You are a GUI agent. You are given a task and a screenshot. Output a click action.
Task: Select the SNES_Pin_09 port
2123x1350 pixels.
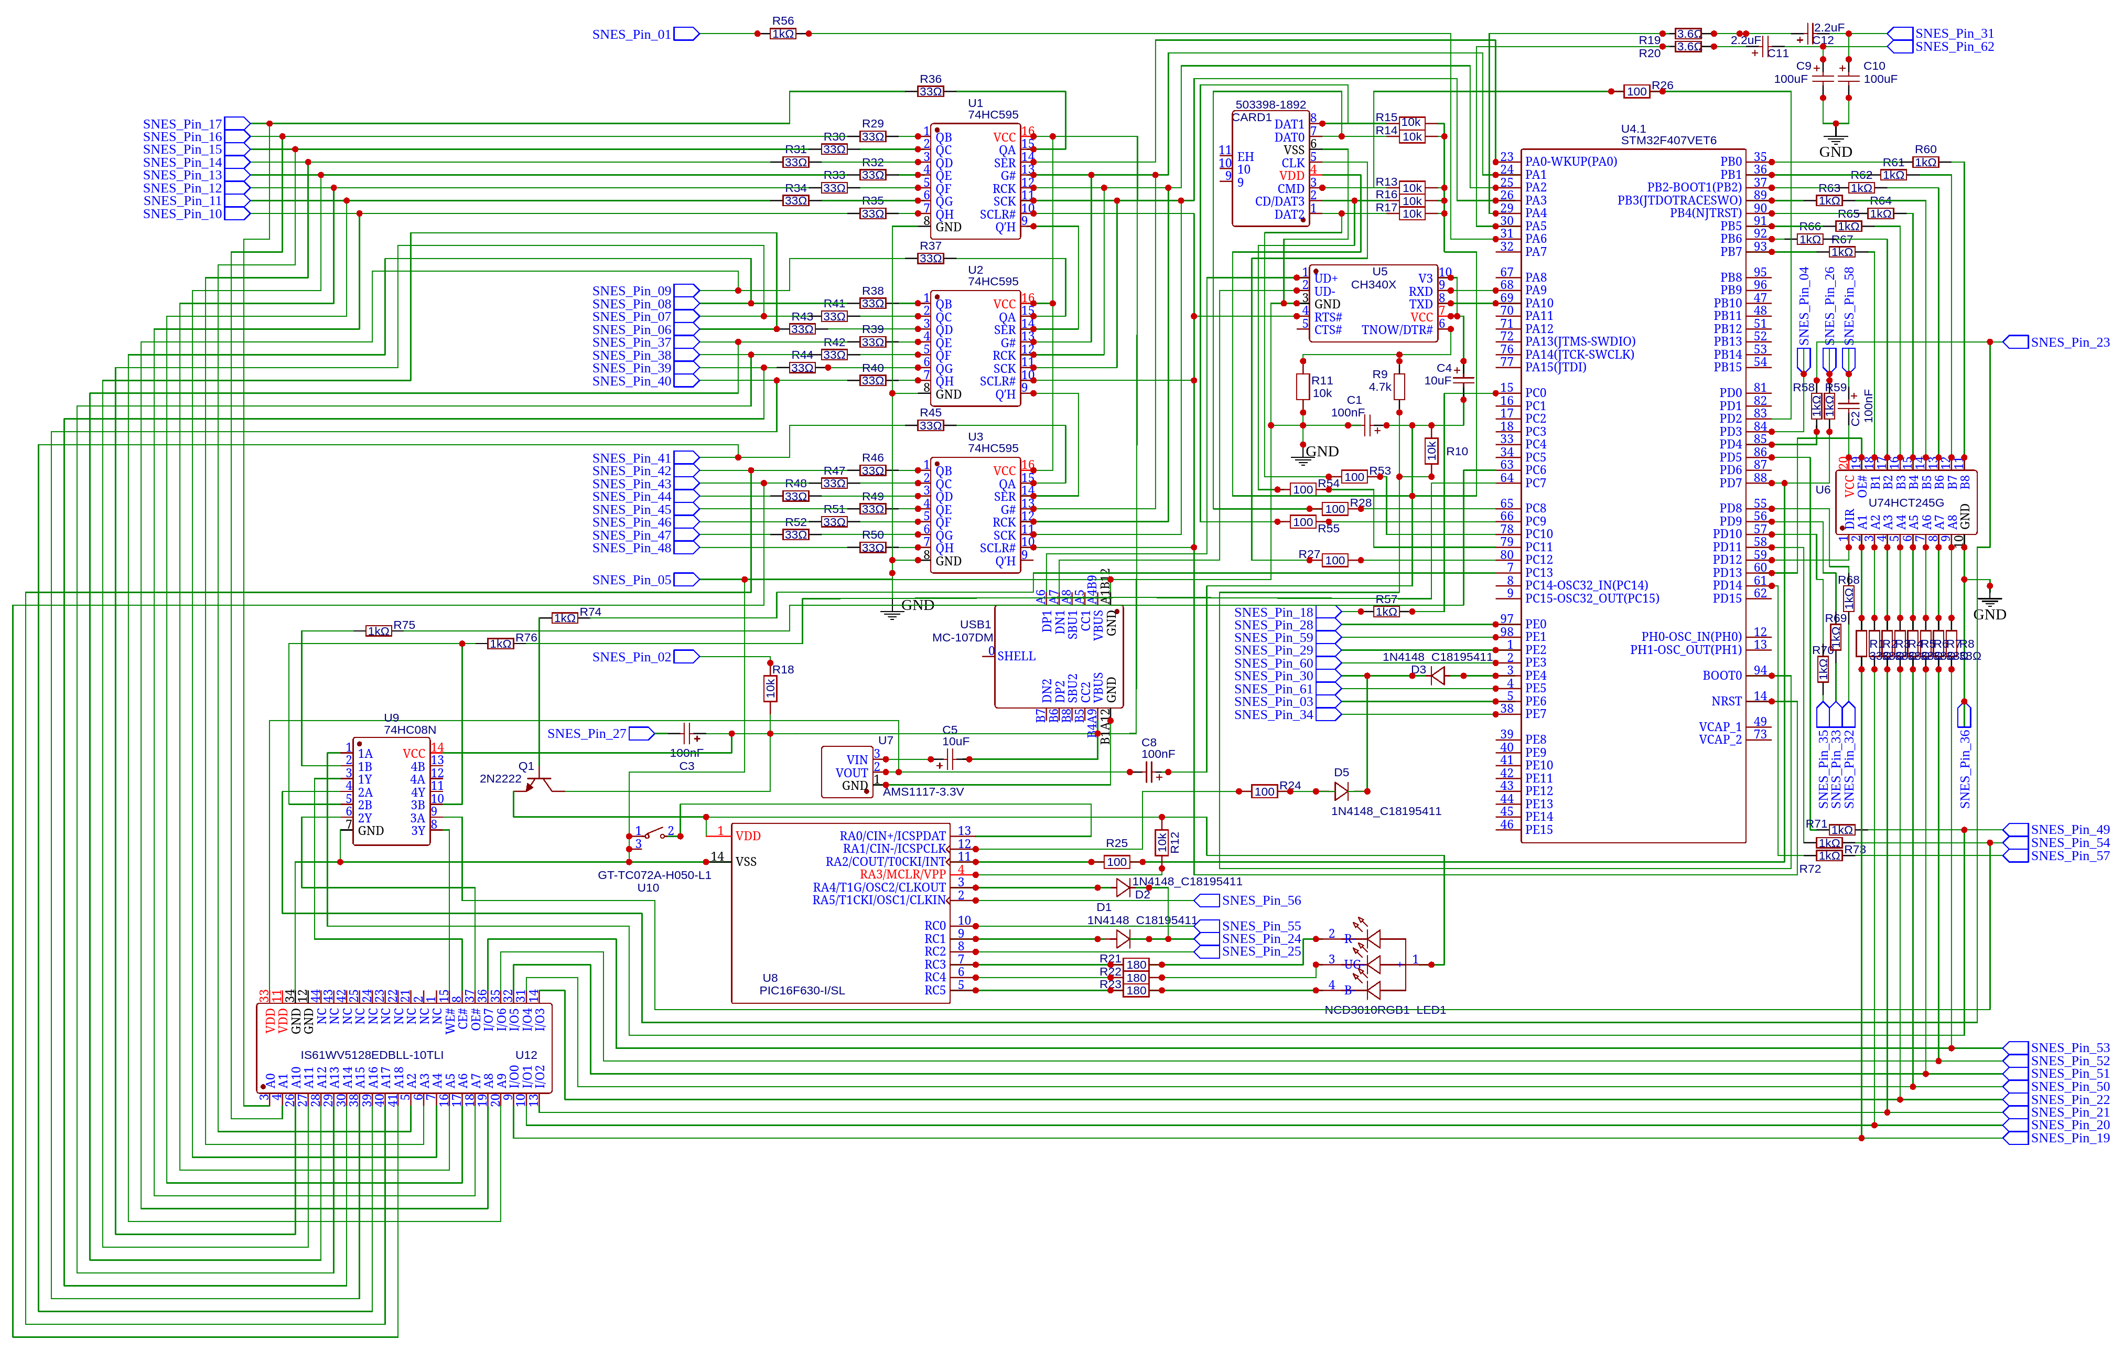click(x=645, y=291)
